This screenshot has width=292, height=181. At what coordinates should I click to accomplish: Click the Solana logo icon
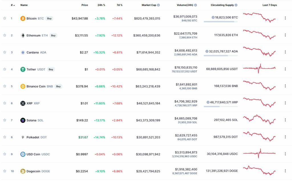click(23, 120)
